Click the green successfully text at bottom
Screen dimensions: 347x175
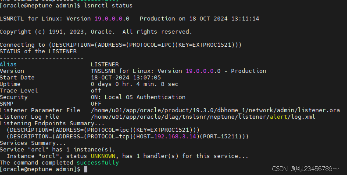[x=97, y=163]
